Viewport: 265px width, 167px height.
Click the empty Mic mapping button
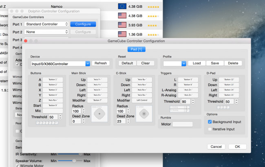[53, 111]
